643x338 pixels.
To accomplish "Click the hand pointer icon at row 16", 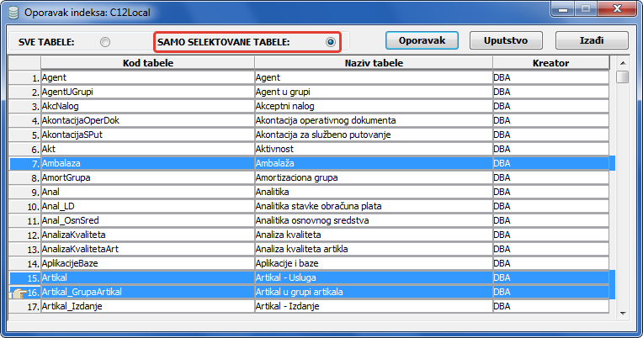I will (x=17, y=293).
